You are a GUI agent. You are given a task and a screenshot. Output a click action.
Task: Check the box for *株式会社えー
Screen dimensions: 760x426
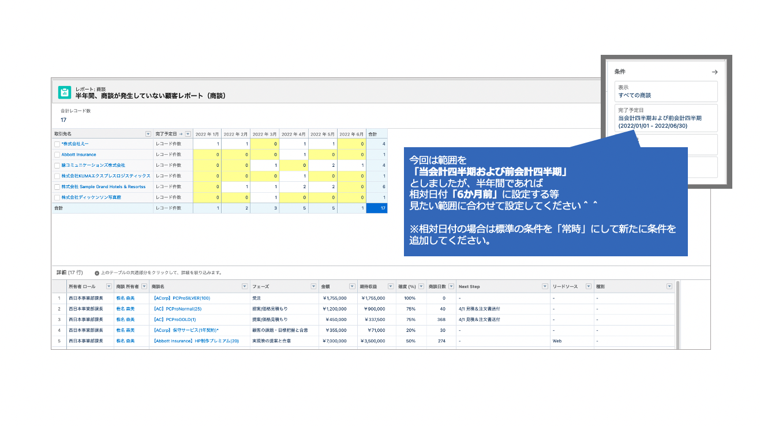click(57, 144)
